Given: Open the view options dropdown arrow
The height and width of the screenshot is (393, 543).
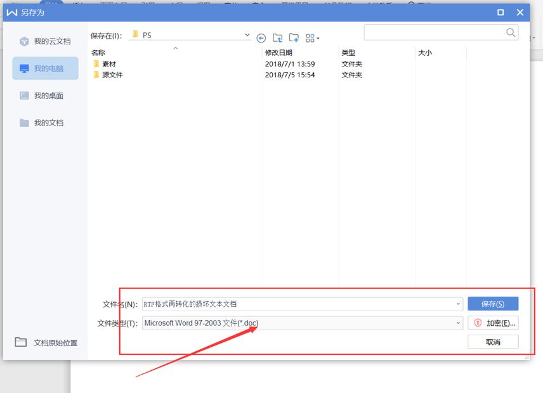Looking at the screenshot, I should click(x=319, y=38).
